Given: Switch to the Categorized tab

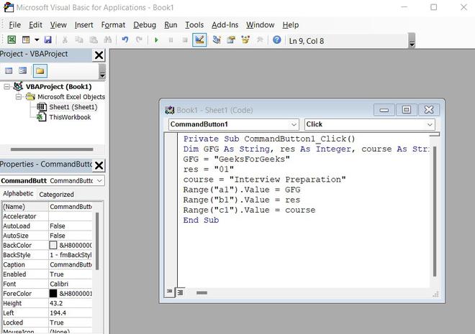Looking at the screenshot, I should [56, 195].
